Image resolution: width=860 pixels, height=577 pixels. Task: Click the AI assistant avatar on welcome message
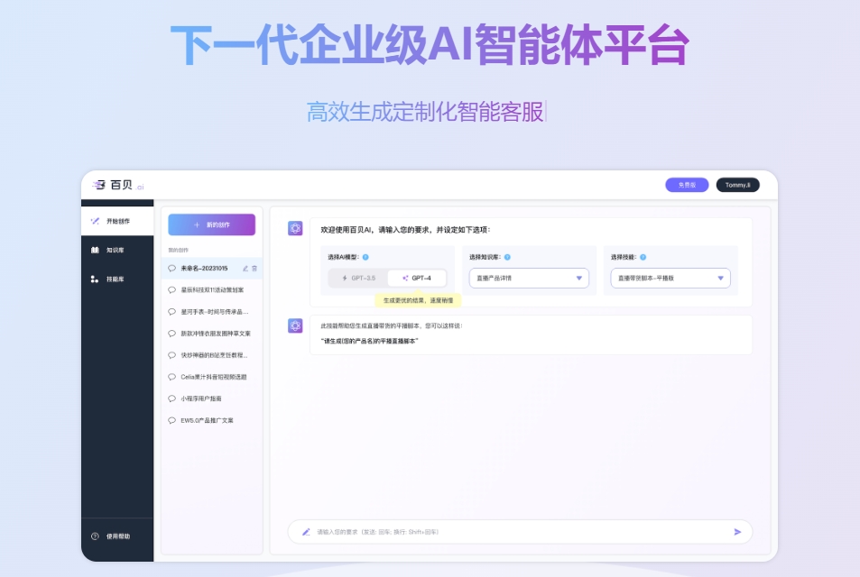(293, 228)
